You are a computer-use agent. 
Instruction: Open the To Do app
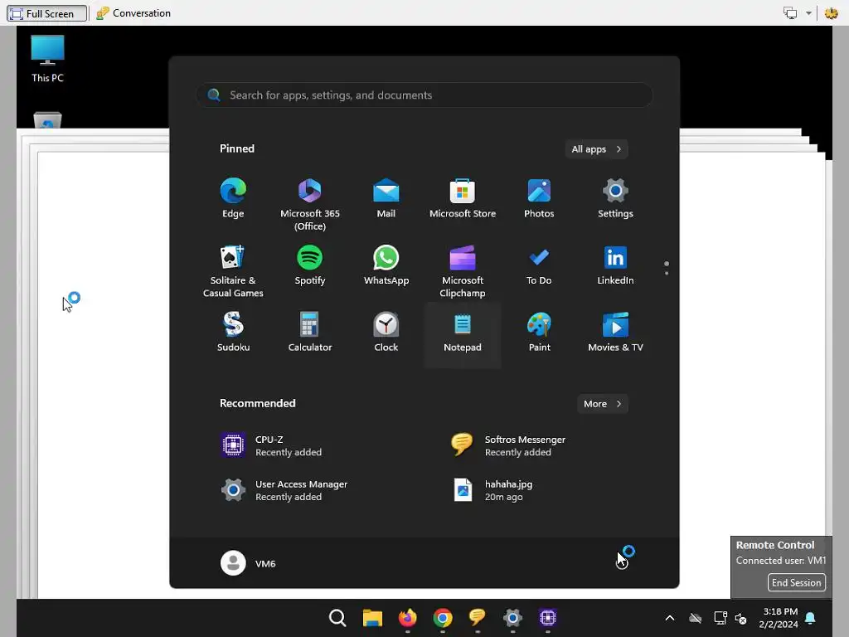pos(539,265)
